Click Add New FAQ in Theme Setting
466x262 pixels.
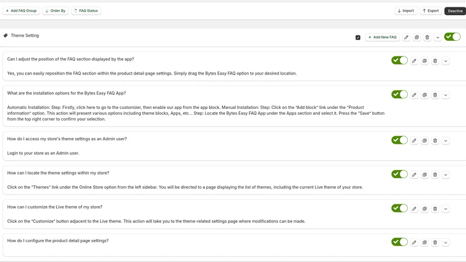tap(382, 37)
